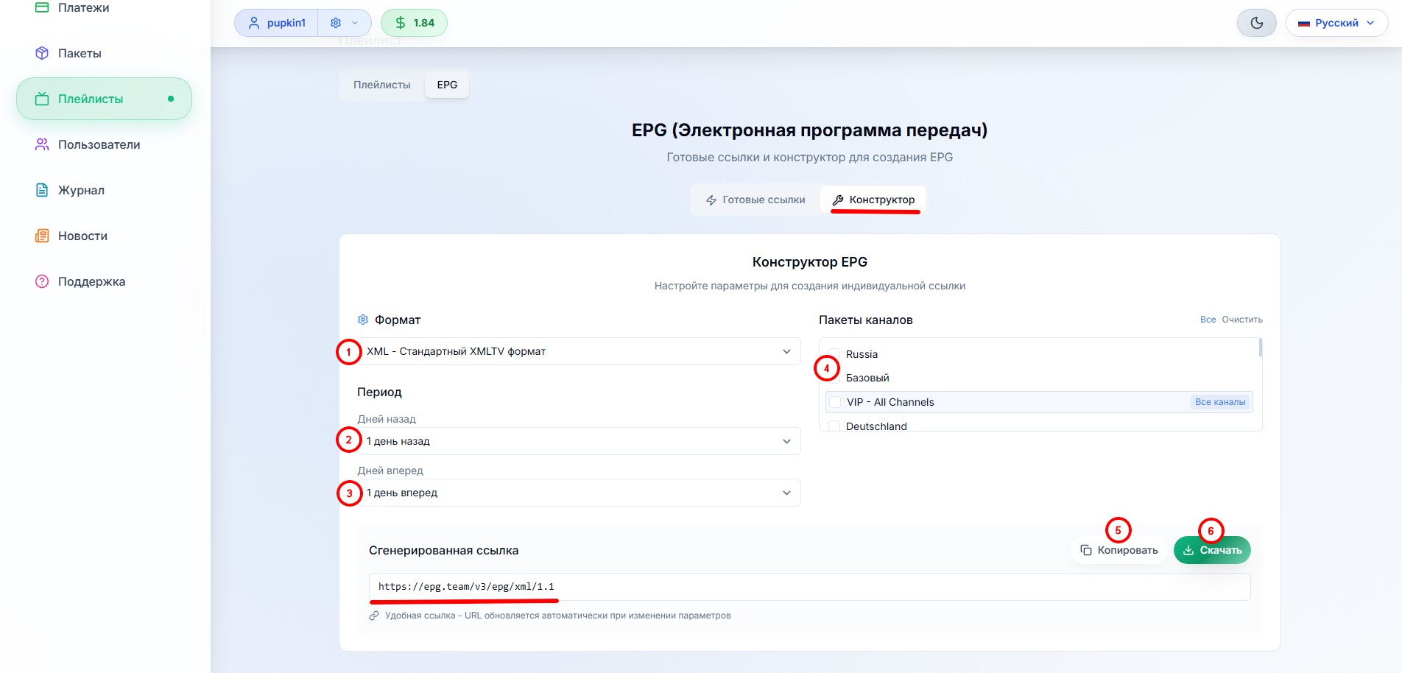Open the Журнал section in sidebar
Viewport: 1402px width, 673px height.
point(80,190)
